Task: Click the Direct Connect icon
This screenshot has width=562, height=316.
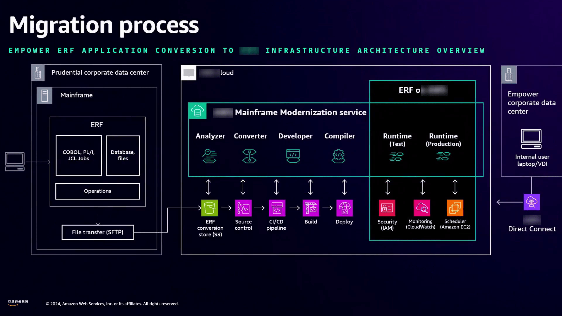Action: click(x=532, y=202)
